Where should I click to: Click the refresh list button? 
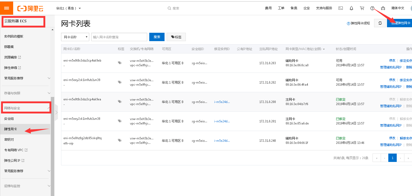[x=380, y=23]
